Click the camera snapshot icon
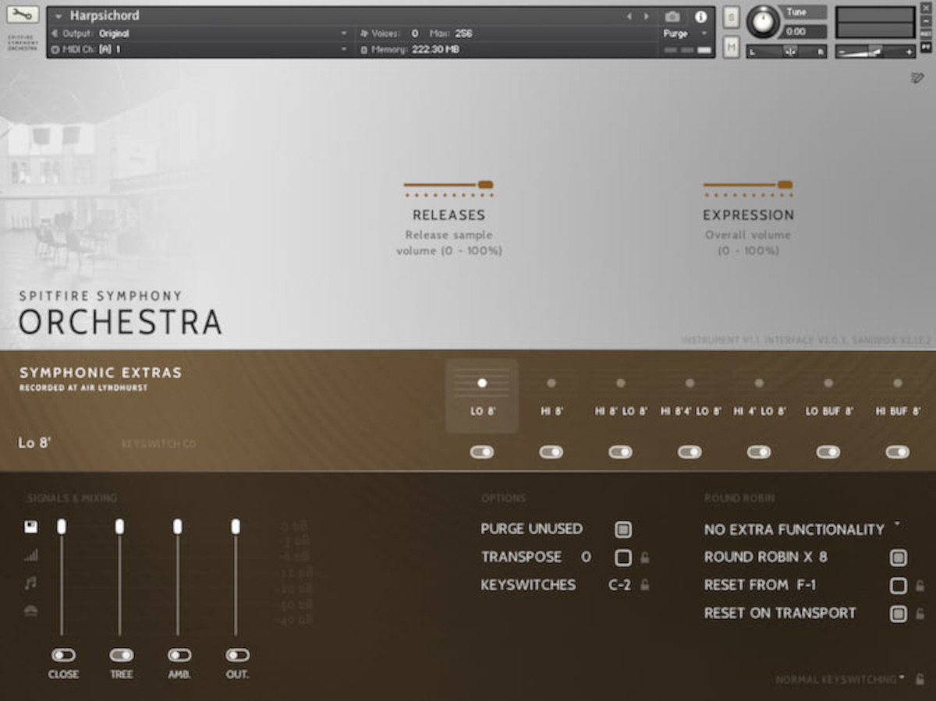 [x=672, y=16]
